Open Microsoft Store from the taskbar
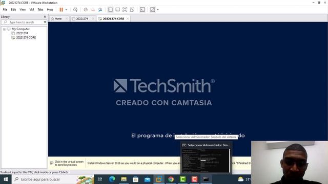The image size is (328, 184). tap(135, 179)
